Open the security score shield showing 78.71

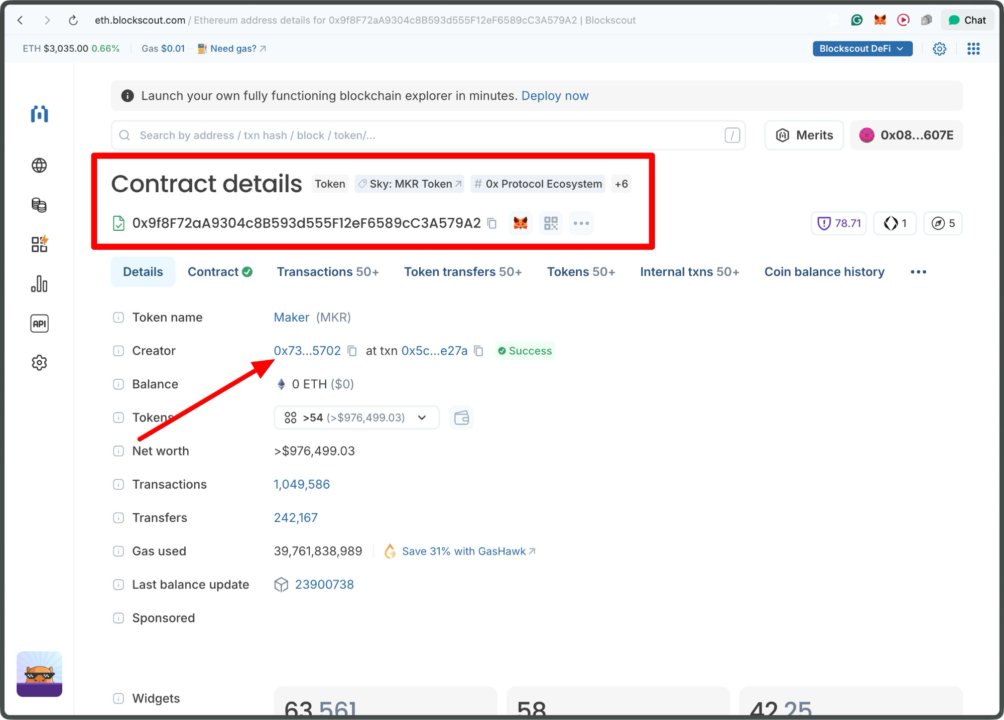pyautogui.click(x=838, y=223)
